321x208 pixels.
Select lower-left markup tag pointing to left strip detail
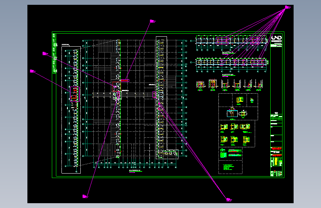tap(33, 71)
